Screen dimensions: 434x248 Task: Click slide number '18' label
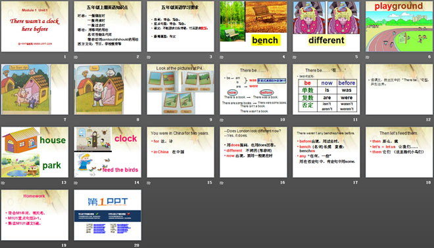[428, 182]
